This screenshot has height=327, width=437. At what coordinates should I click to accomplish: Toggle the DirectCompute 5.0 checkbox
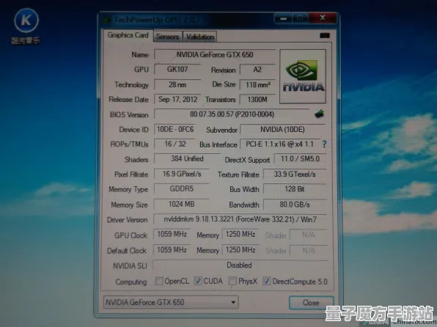266,281
